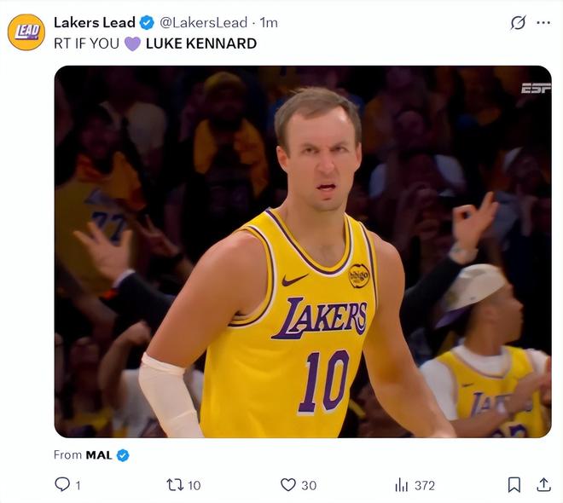Image resolution: width=563 pixels, height=503 pixels.
Task: Open the Lakers Lead display name link
Action: click(x=94, y=22)
